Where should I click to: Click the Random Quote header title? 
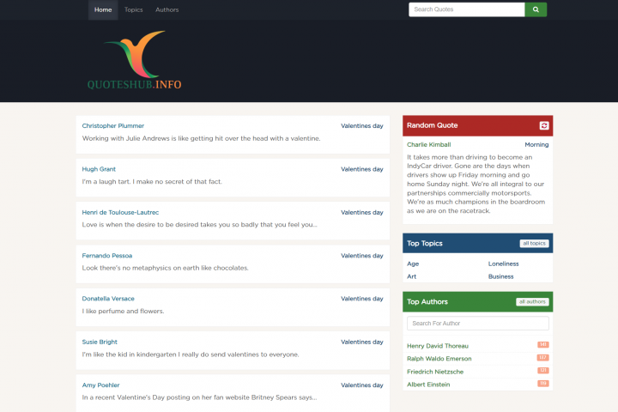(433, 125)
